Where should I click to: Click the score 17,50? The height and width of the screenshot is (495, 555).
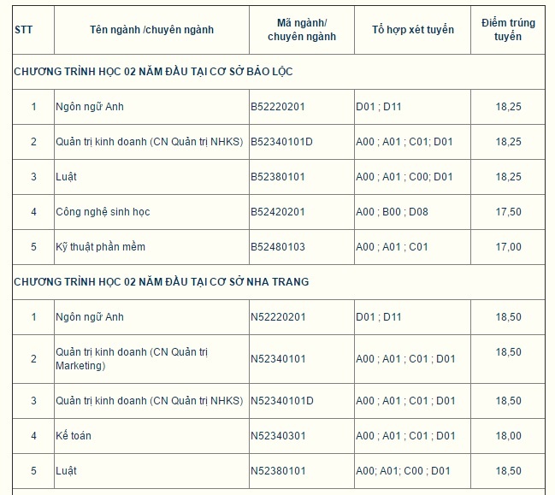508,212
